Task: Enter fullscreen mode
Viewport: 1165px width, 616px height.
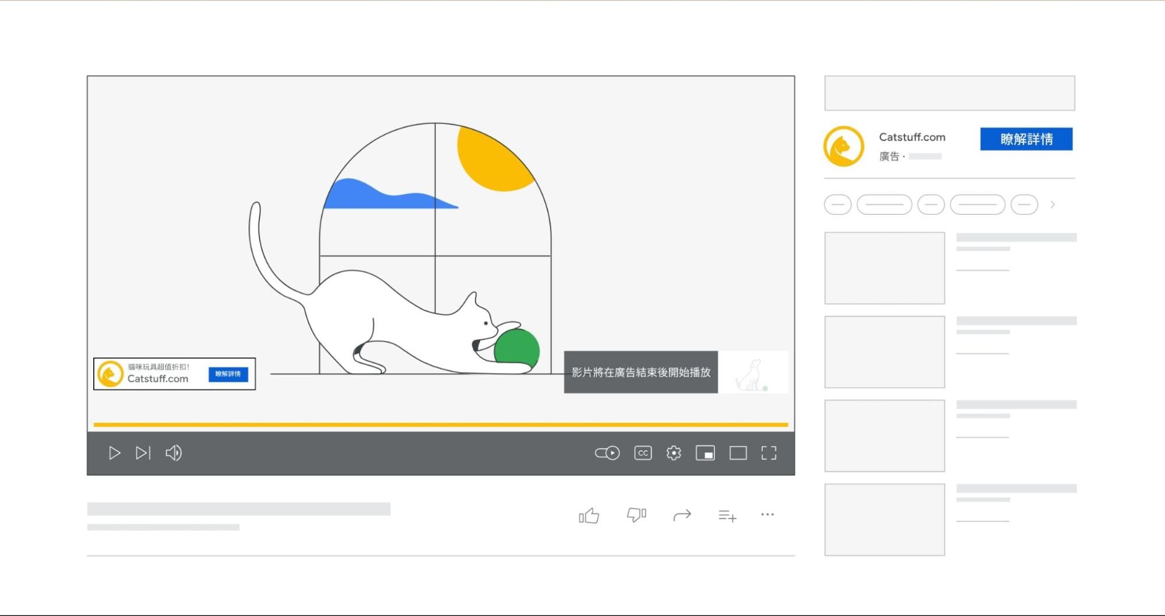Action: pos(769,452)
